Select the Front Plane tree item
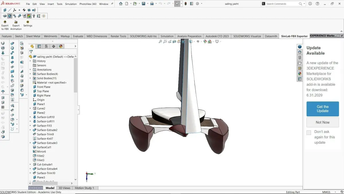The image size is (344, 194). 44,87
